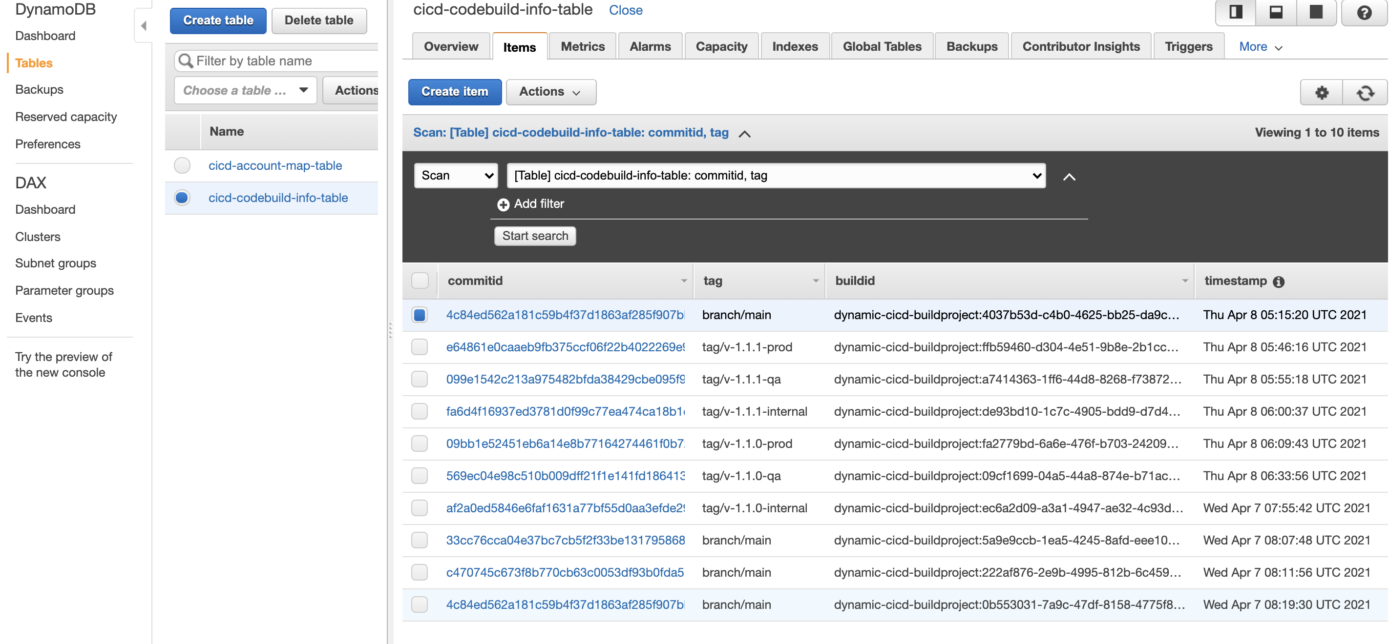Switch to split horizontal panel layout

coord(1276,12)
